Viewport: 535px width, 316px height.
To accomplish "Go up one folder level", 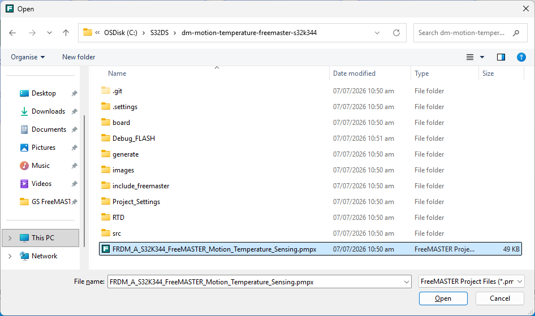I will tap(66, 33).
